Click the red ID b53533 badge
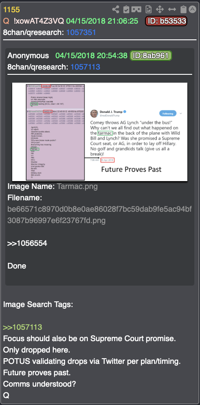 click(x=166, y=21)
